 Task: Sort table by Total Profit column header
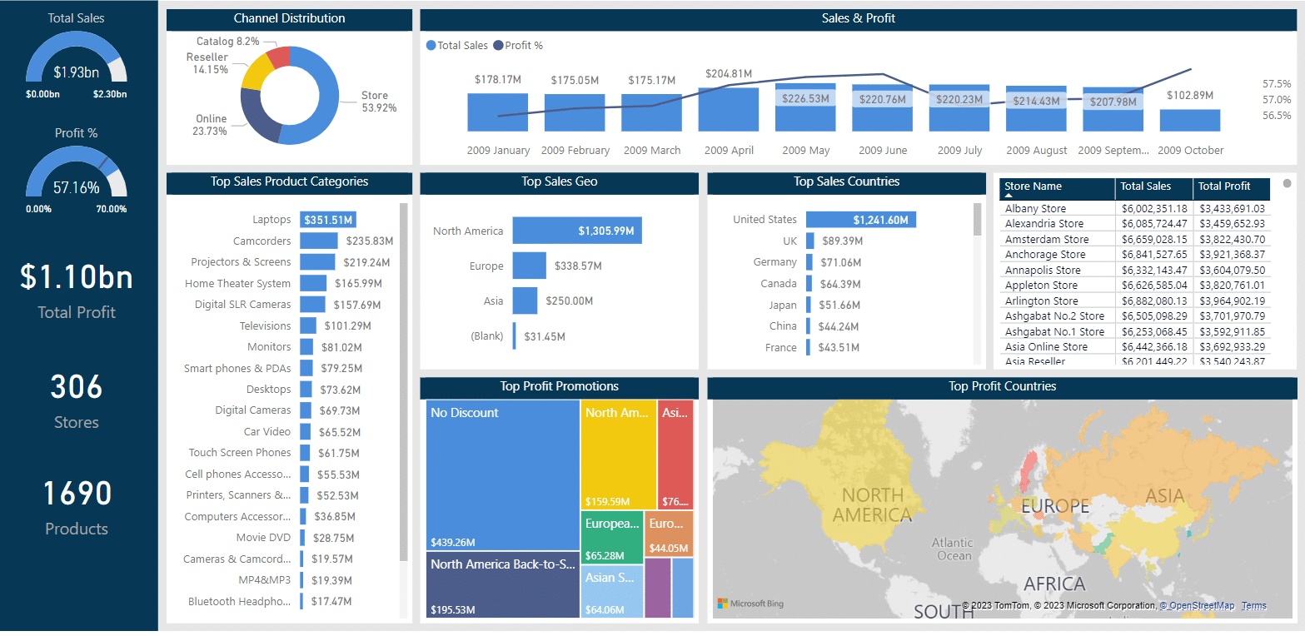coord(1224,186)
